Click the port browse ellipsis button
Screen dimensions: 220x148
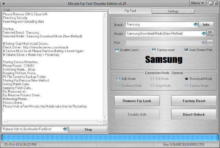click(x=210, y=43)
